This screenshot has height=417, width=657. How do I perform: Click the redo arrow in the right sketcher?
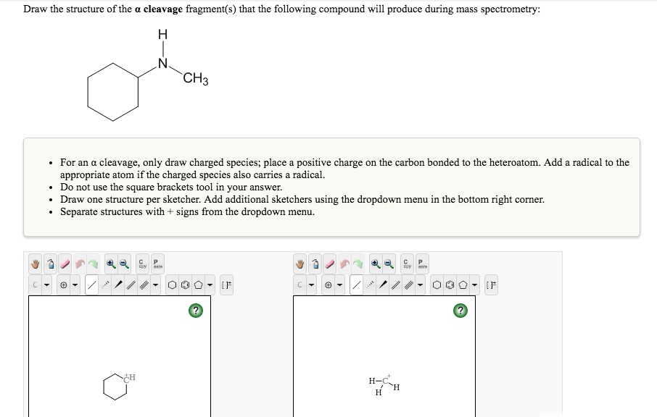(x=359, y=264)
